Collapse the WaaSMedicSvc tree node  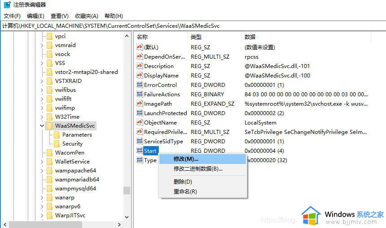(42, 126)
